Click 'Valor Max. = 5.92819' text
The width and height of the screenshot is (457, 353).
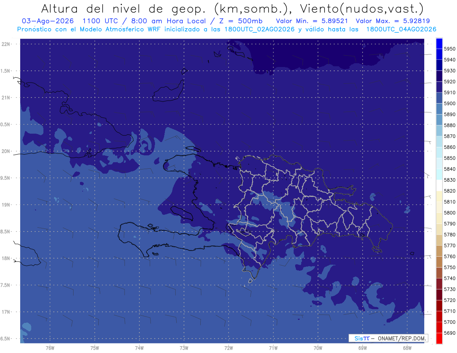(393, 21)
